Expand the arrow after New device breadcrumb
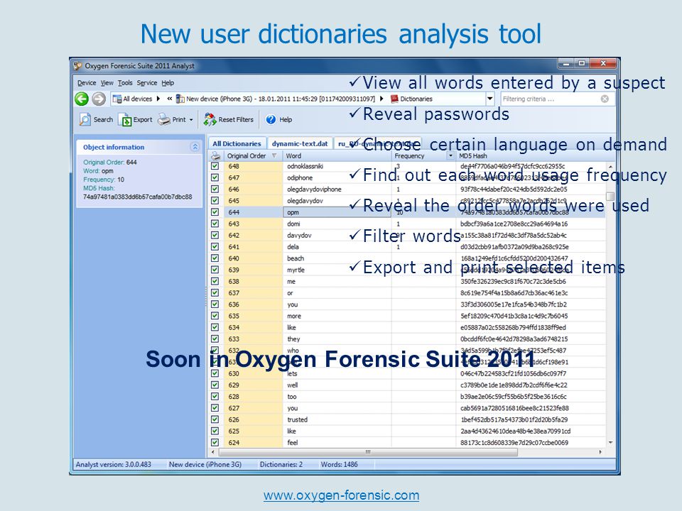This screenshot has height=511, width=682. [382, 99]
